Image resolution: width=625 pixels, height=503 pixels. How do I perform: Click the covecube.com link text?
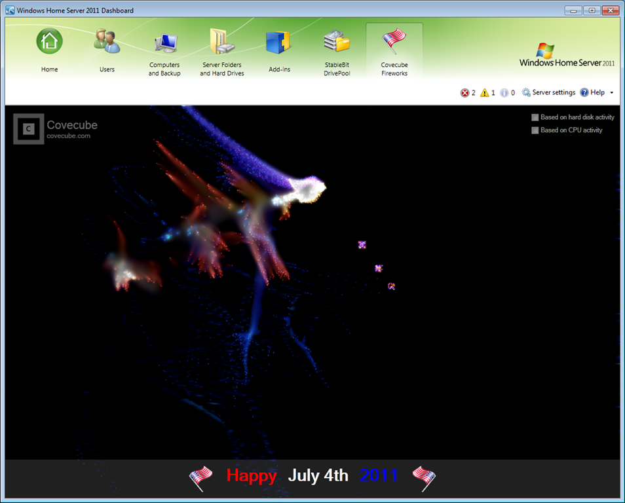click(68, 136)
